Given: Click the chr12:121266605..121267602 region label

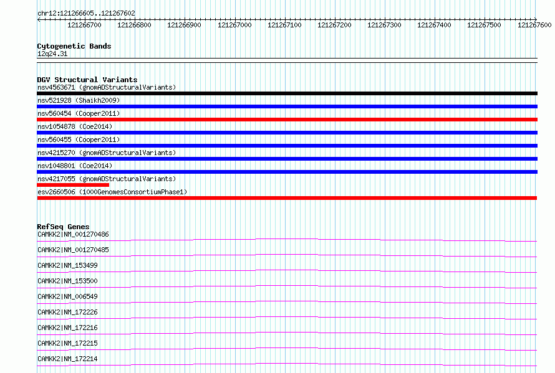Looking at the screenshot, I should pos(86,13).
